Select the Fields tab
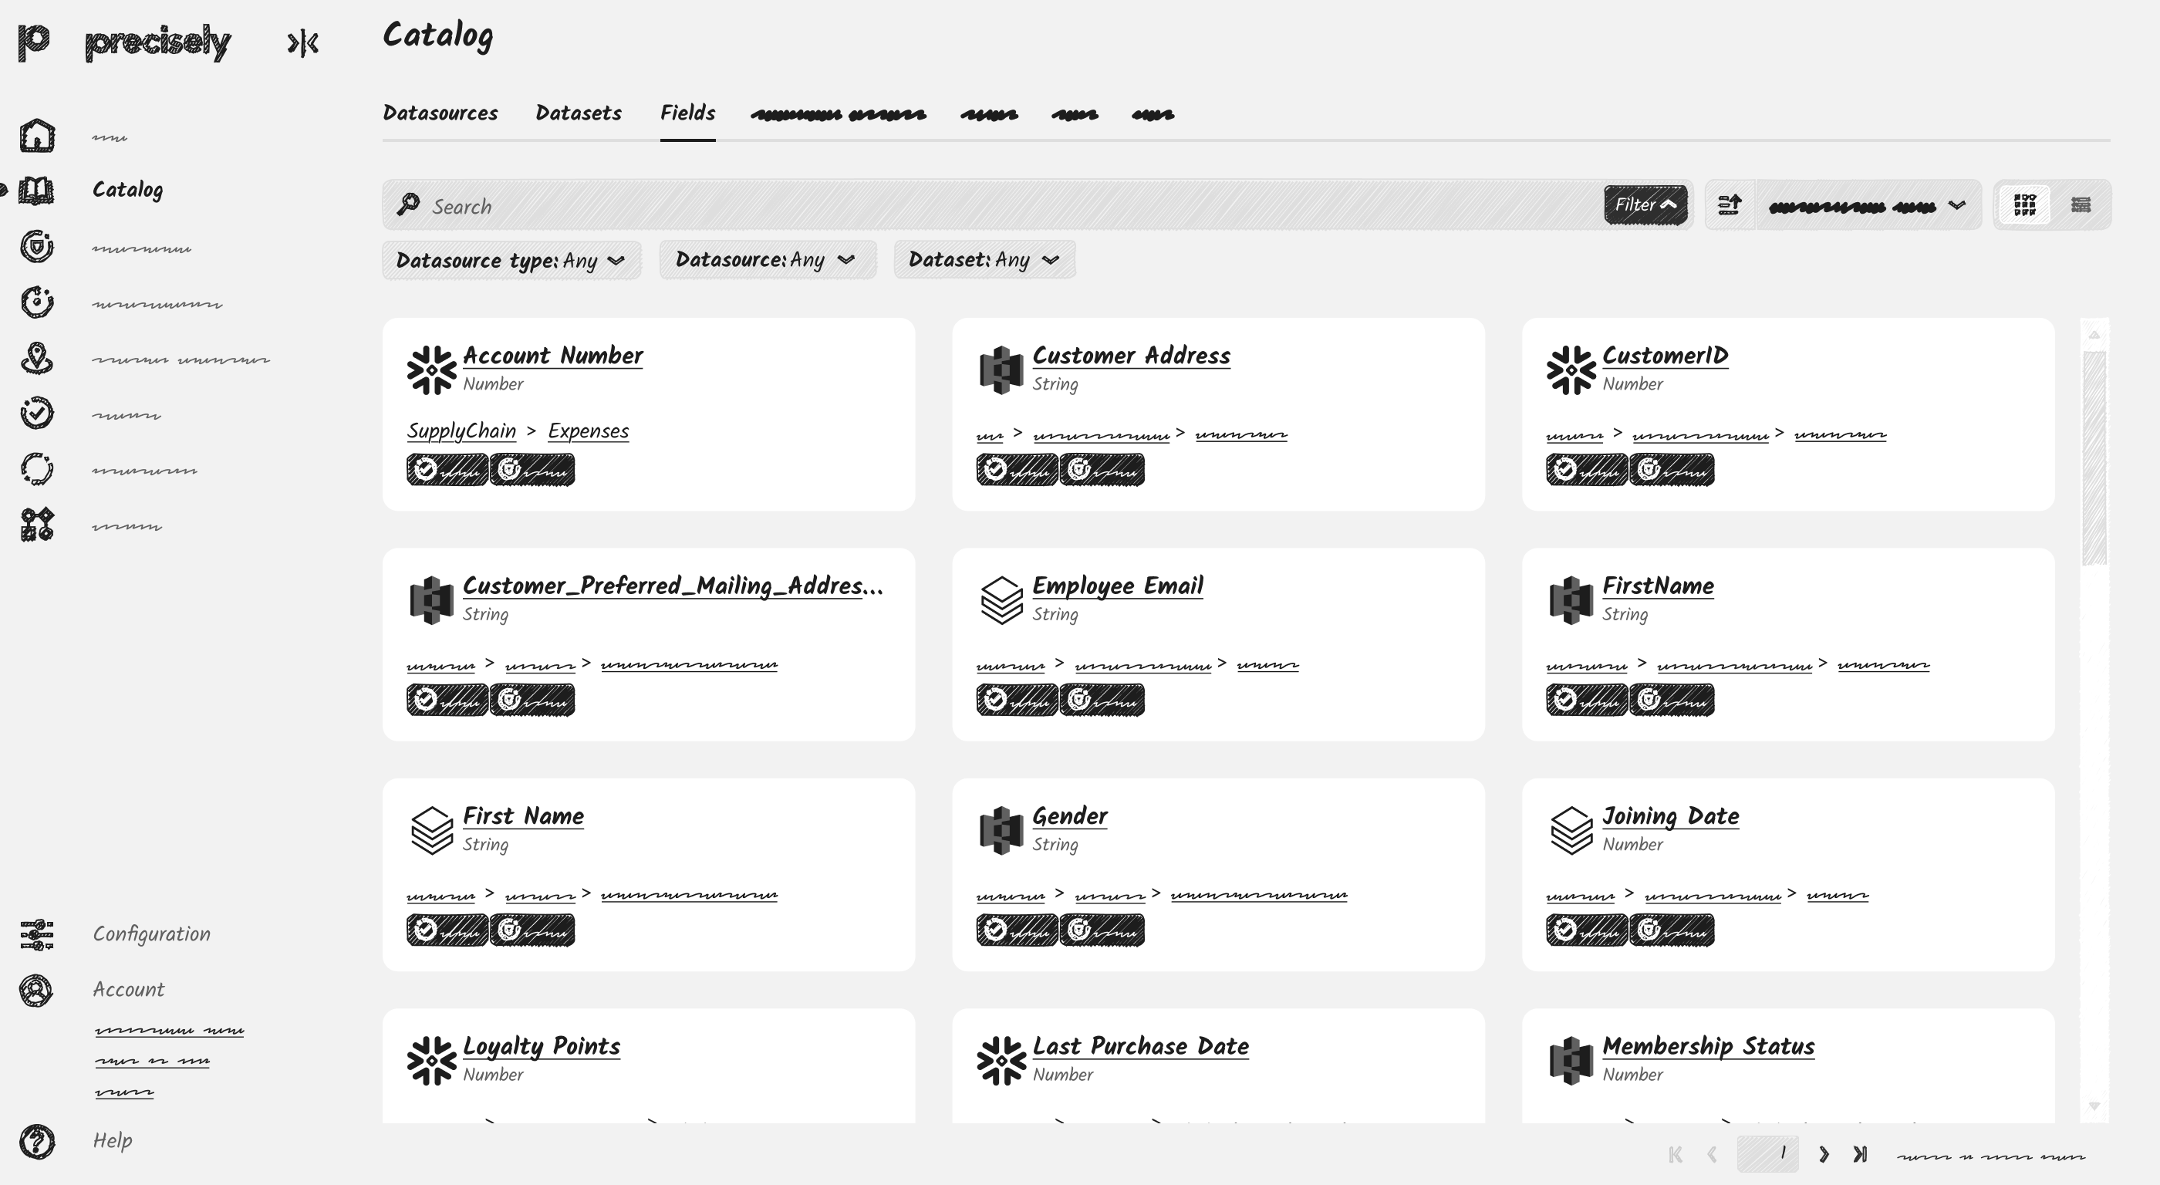 point(687,113)
